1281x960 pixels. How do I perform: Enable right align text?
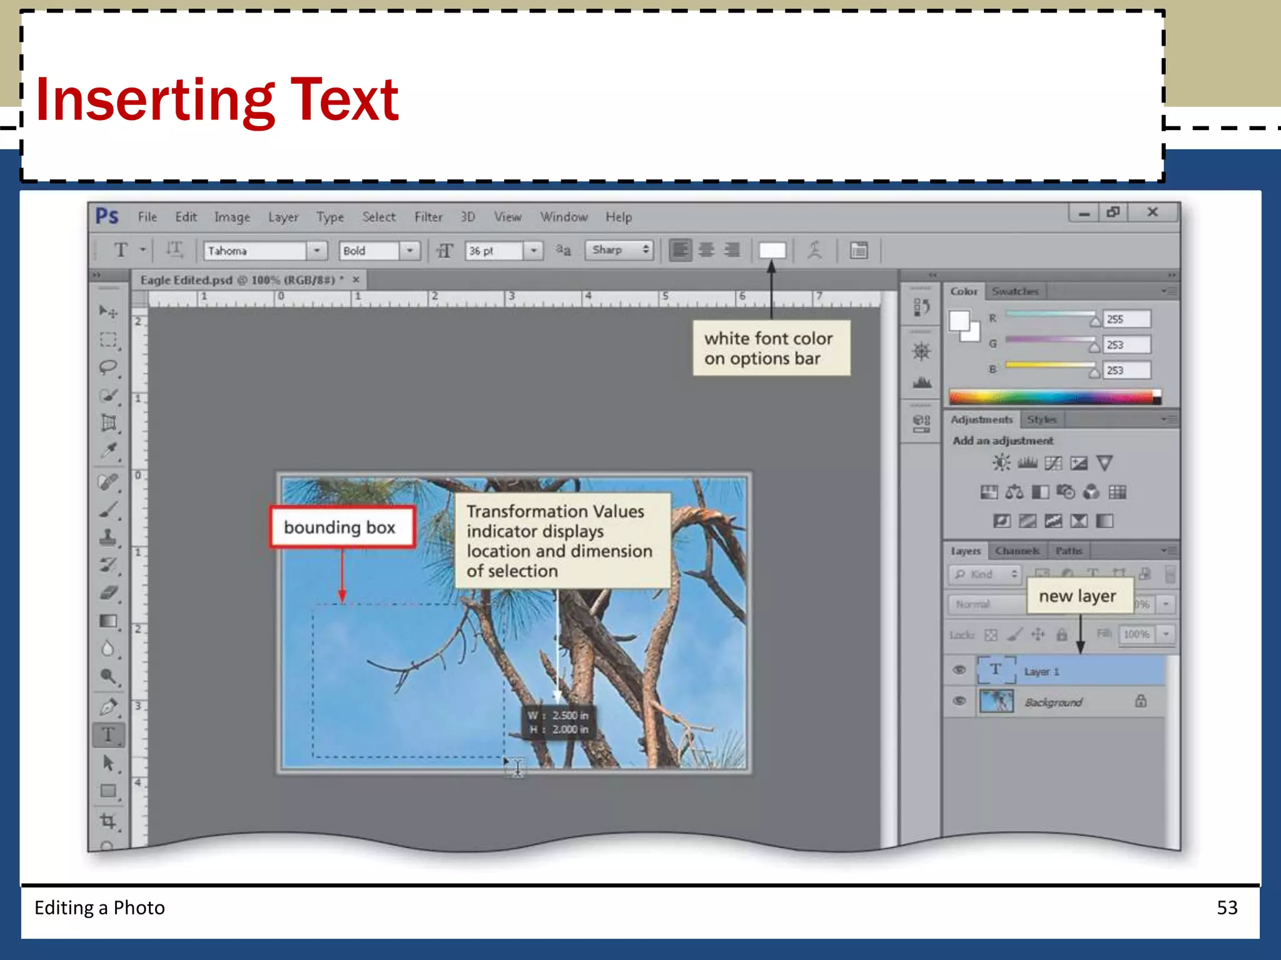click(x=732, y=250)
